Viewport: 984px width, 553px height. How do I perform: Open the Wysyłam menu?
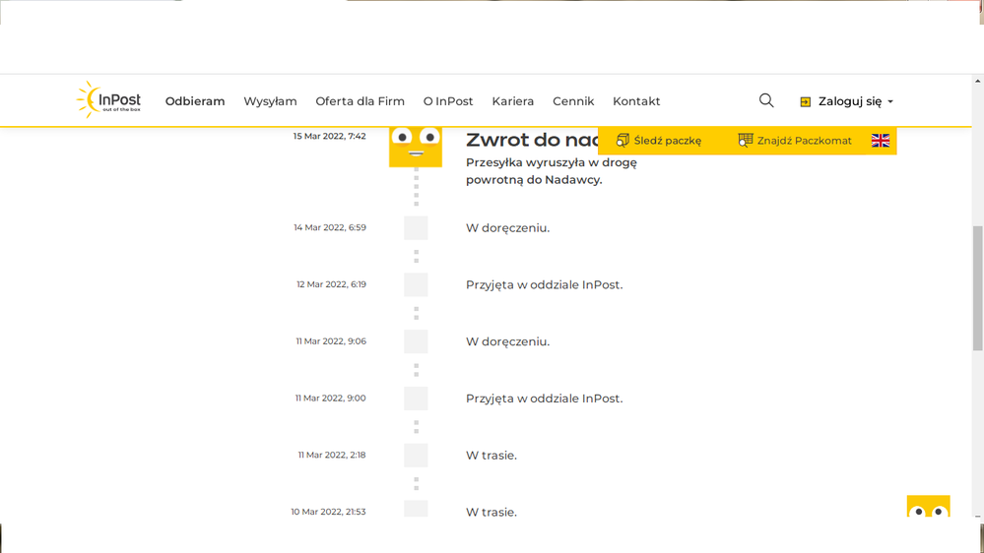click(x=270, y=101)
